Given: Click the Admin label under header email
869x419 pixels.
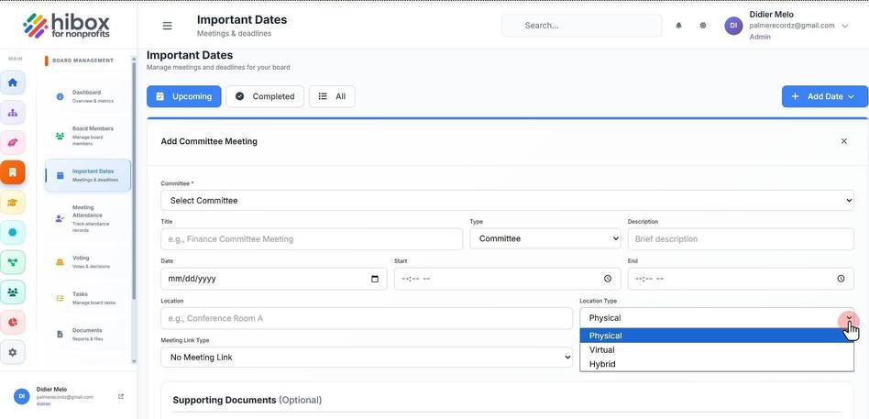Looking at the screenshot, I should click(760, 37).
